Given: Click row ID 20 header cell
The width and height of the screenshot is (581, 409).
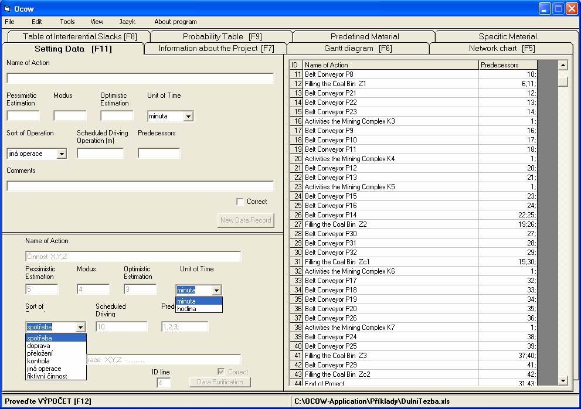Looking at the screenshot, I should coord(296,159).
